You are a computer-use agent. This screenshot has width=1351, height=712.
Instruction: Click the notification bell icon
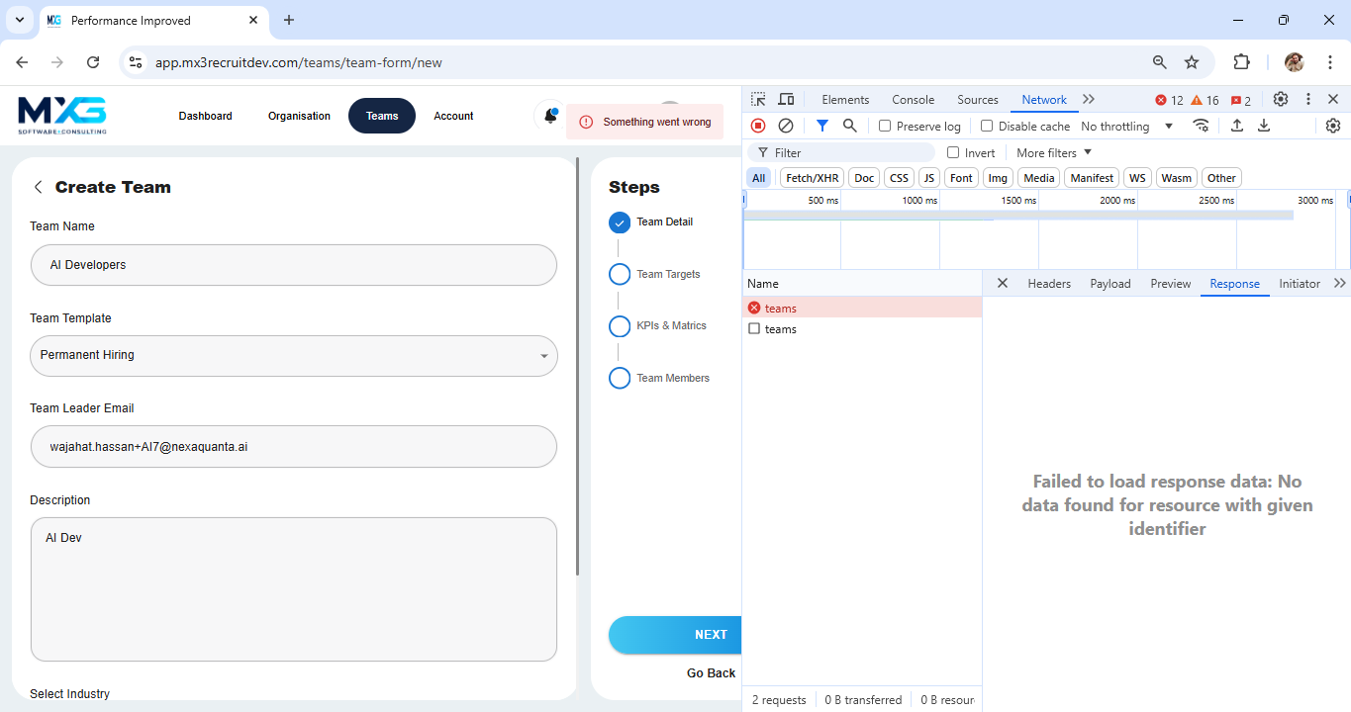[x=549, y=117]
